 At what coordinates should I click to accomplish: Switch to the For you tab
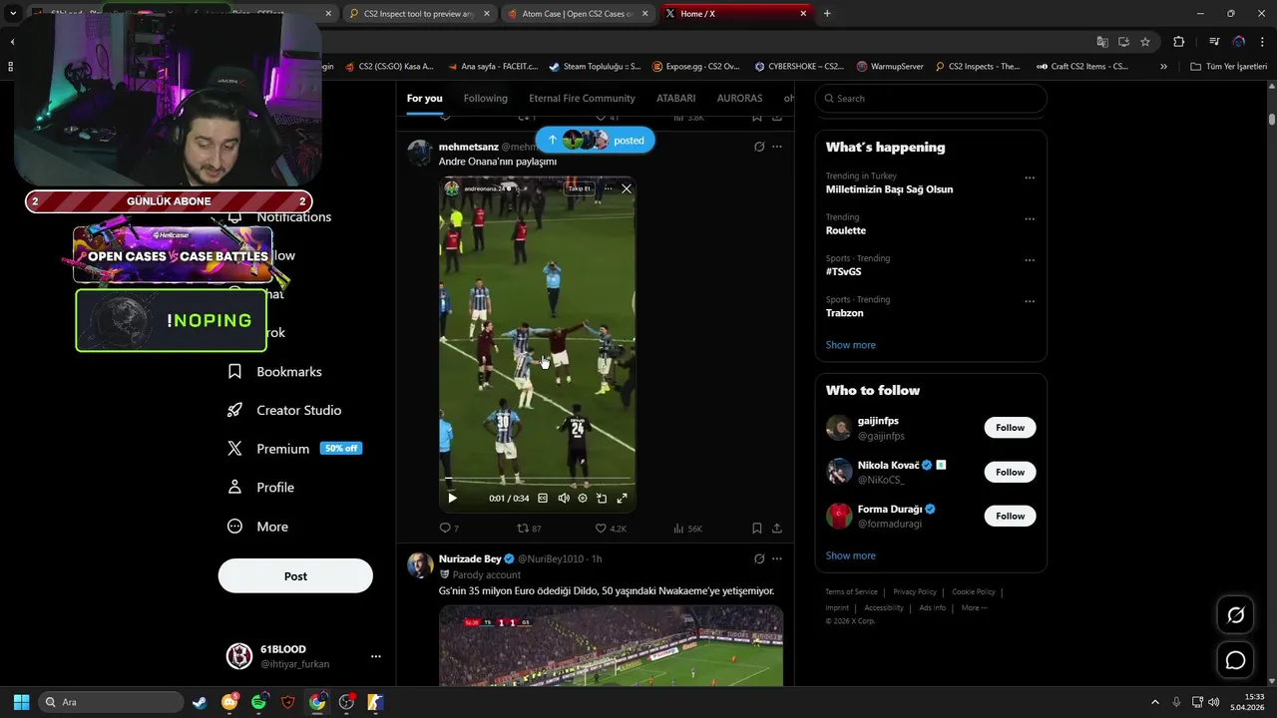(424, 98)
